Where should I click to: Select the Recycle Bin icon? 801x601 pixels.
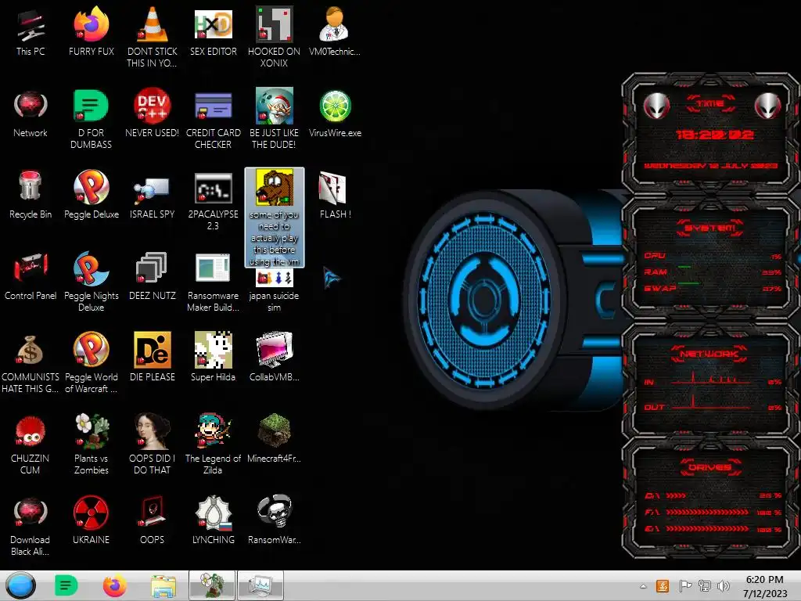tap(31, 186)
